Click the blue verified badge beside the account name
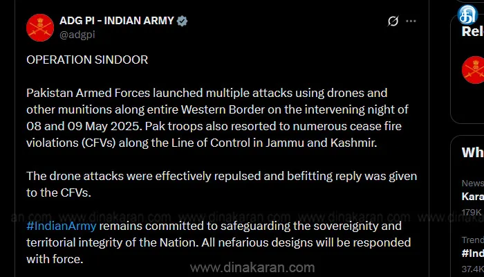This screenshot has width=484, height=277. click(x=182, y=21)
